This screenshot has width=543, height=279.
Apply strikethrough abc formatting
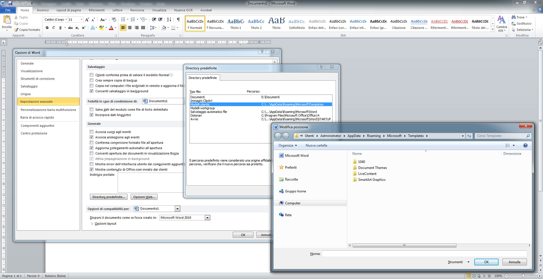pyautogui.click(x=70, y=28)
